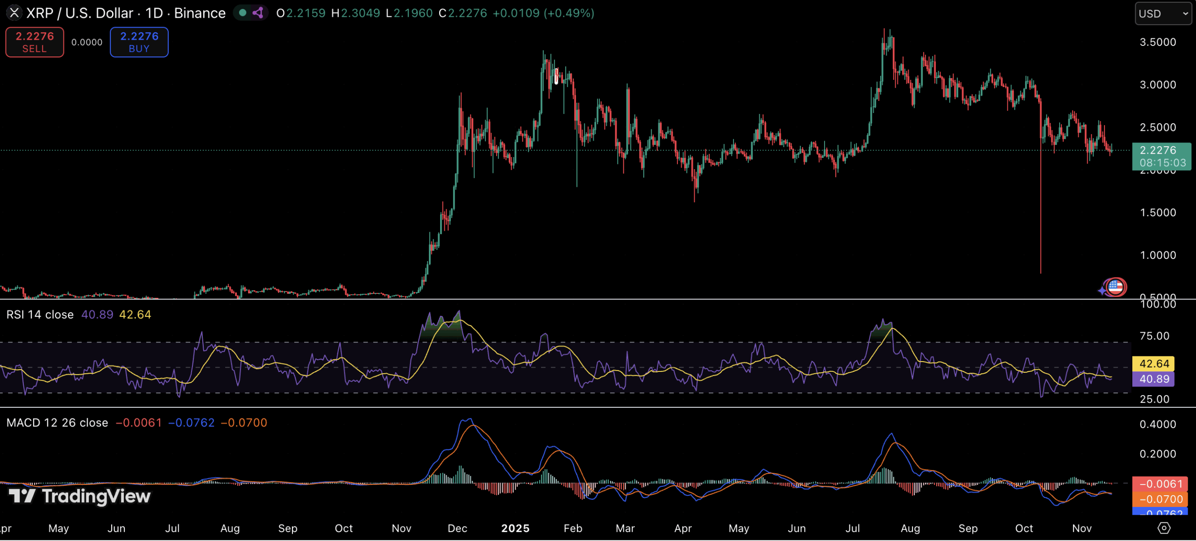
Task: Click the red -0.0061 MACD histogram label
Action: pyautogui.click(x=1160, y=484)
